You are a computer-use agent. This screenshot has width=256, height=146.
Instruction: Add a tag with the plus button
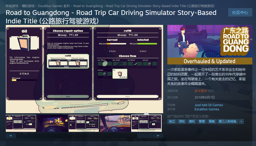point(241,121)
